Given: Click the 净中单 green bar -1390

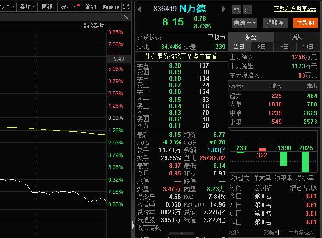Looking at the screenshot, I should tap(284, 159).
